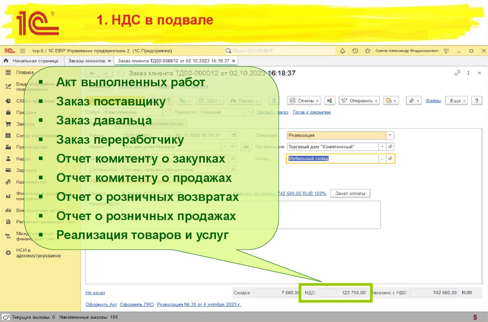Open notifications bell icon
This screenshot has width=488, height=322.
click(342, 50)
